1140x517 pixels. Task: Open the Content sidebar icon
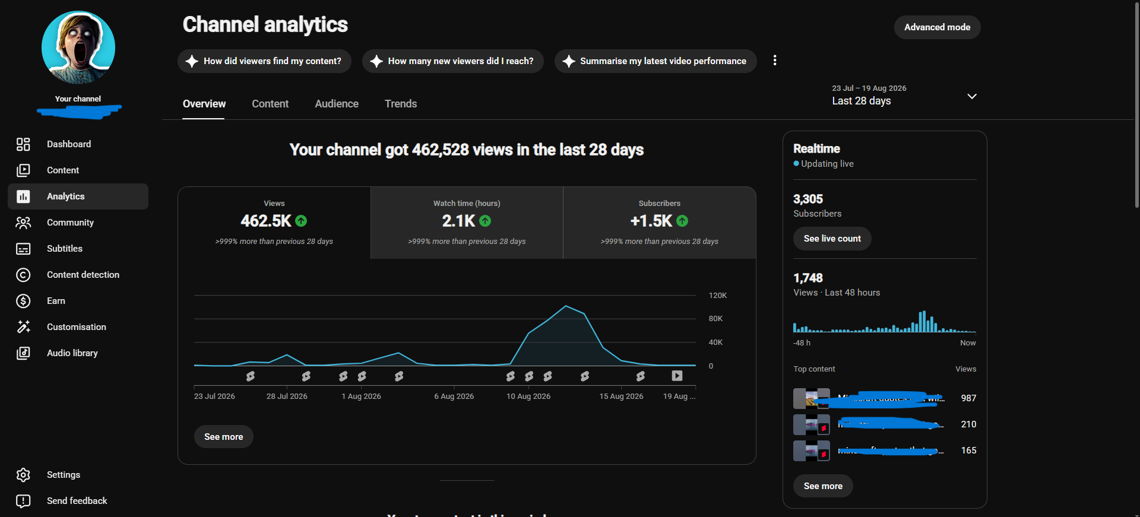pyautogui.click(x=23, y=170)
